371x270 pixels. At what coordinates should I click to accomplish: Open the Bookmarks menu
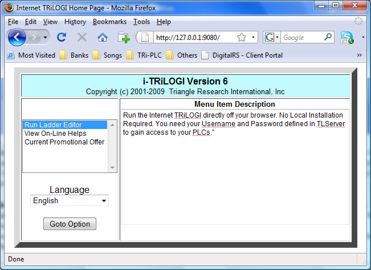tap(109, 22)
